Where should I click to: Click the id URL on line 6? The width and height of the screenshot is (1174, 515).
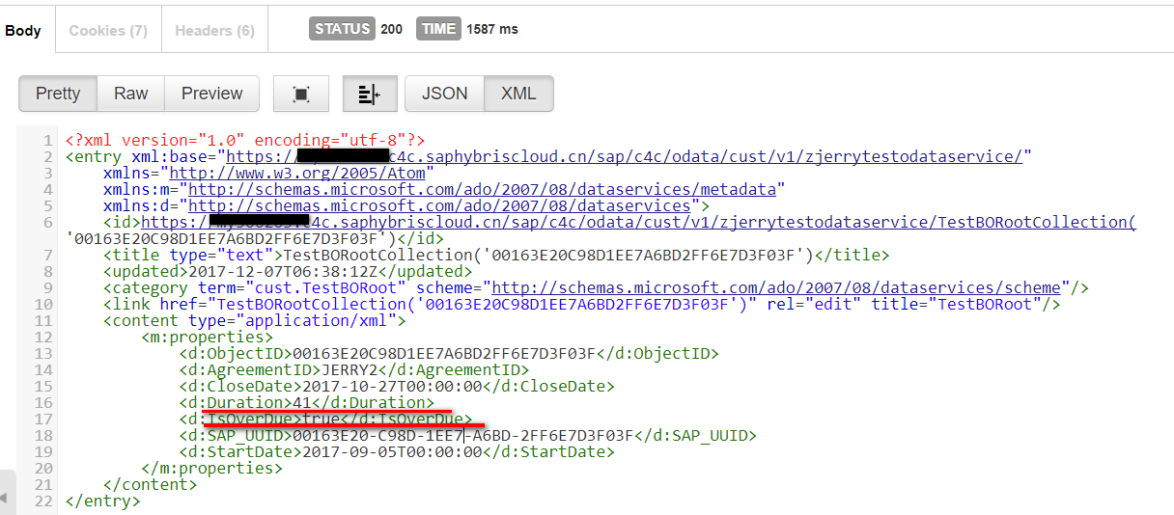[x=639, y=222]
